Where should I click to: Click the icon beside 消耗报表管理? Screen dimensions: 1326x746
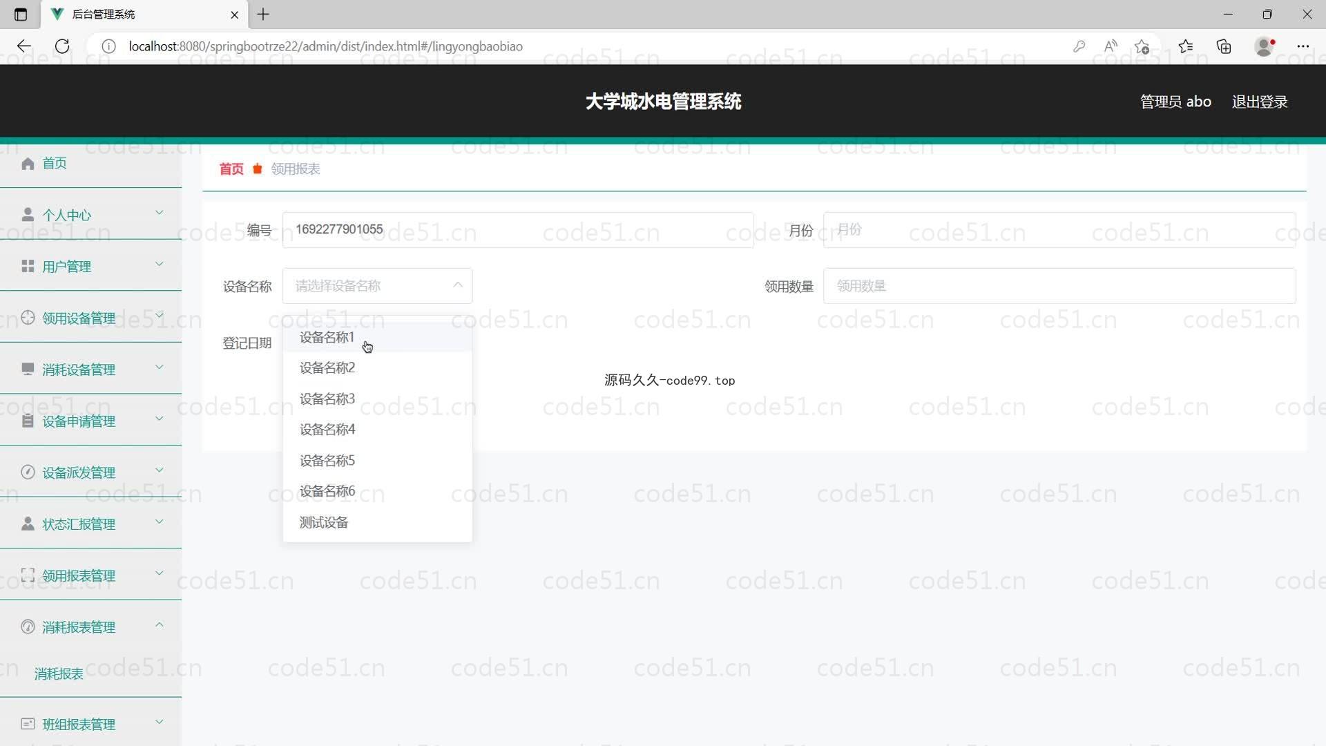tap(28, 627)
